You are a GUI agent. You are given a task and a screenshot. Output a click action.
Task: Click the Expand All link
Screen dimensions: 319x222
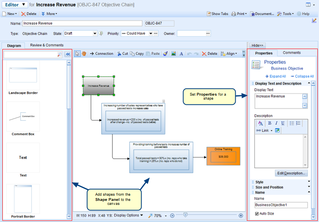pos(276,76)
